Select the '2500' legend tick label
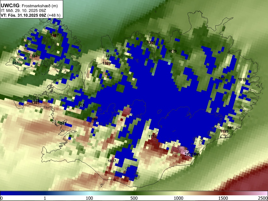The height and width of the screenshot is (201, 268). click(x=263, y=198)
